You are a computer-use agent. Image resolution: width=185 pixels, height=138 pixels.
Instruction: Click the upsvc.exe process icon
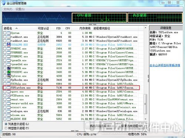pyautogui.click(x=9, y=92)
